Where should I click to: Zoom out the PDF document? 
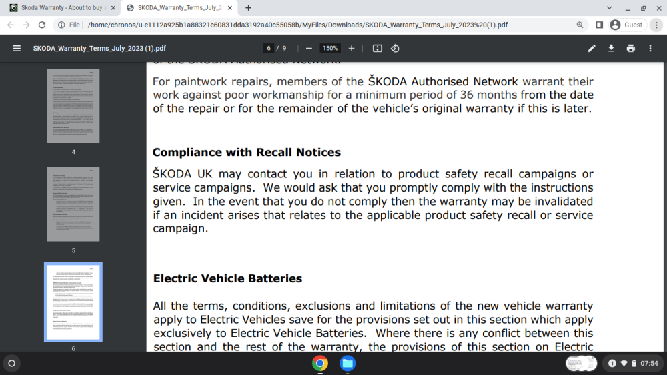click(x=309, y=49)
